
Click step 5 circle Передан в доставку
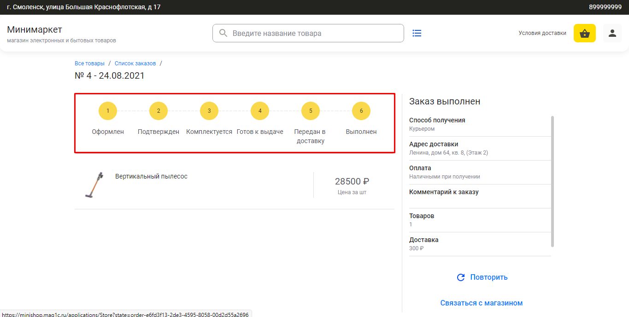click(x=311, y=111)
